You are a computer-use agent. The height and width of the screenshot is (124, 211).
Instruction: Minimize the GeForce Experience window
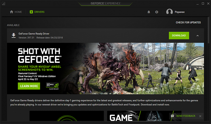(197, 4)
